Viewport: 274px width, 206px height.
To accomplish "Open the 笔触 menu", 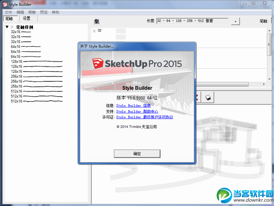I will tap(32, 12).
